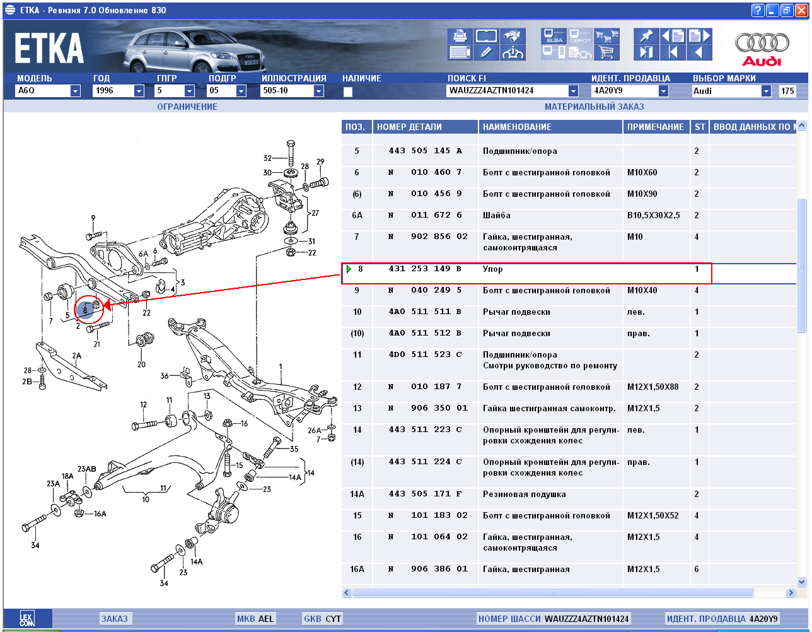
Task: Click the ПОЗ. column header
Action: tap(357, 127)
